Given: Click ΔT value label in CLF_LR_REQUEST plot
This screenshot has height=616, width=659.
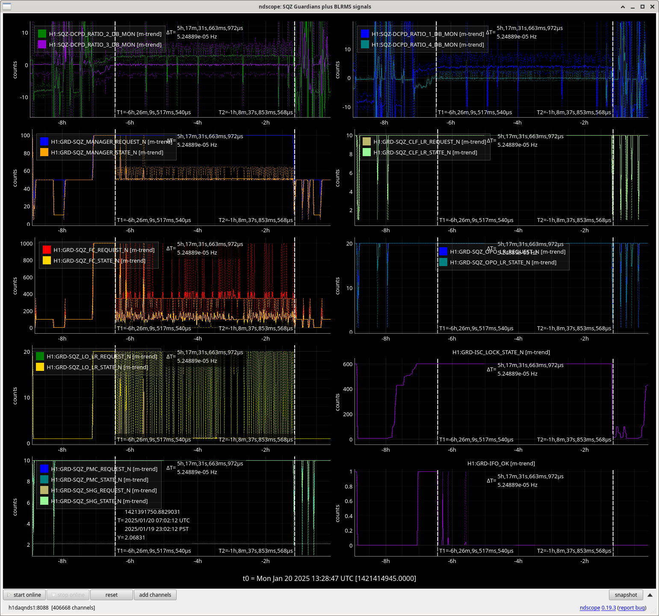Looking at the screenshot, I should click(x=530, y=136).
